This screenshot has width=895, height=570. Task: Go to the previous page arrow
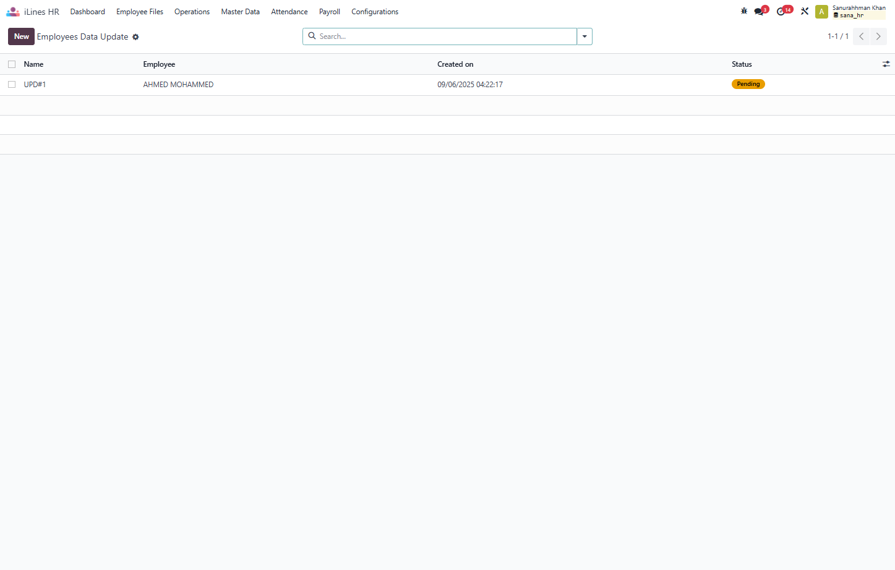(861, 36)
